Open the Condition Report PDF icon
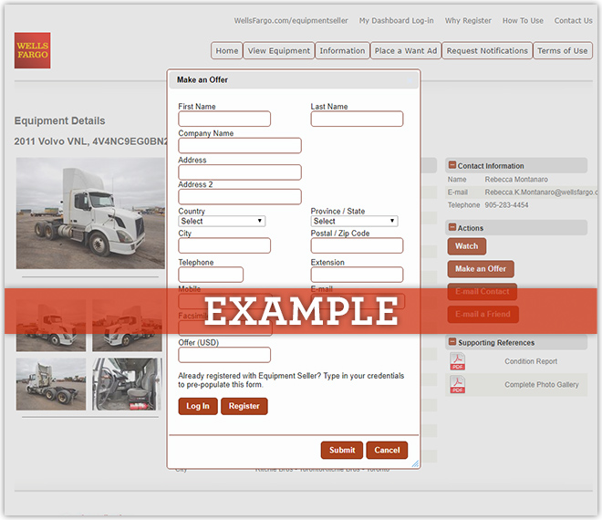 [457, 361]
